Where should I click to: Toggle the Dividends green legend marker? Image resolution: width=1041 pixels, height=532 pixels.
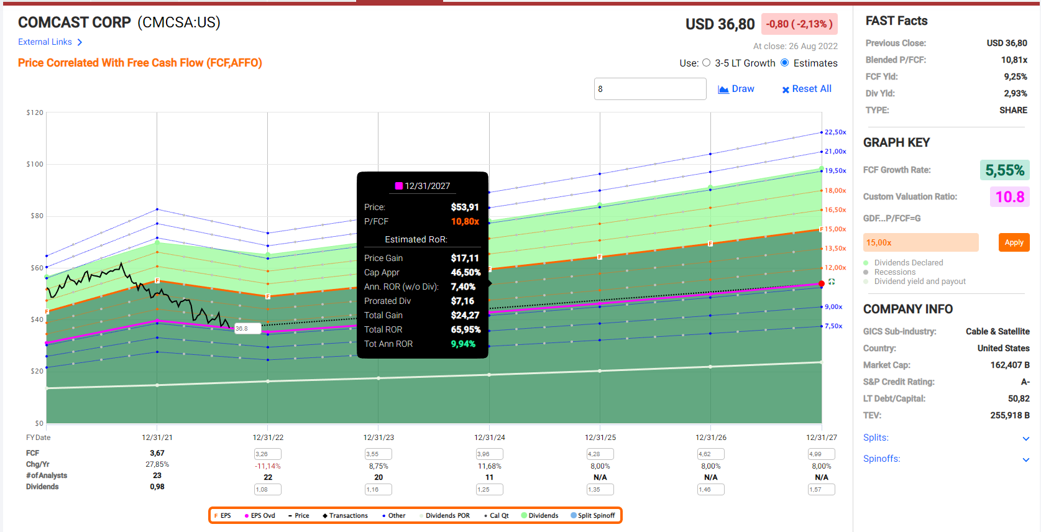(x=524, y=516)
